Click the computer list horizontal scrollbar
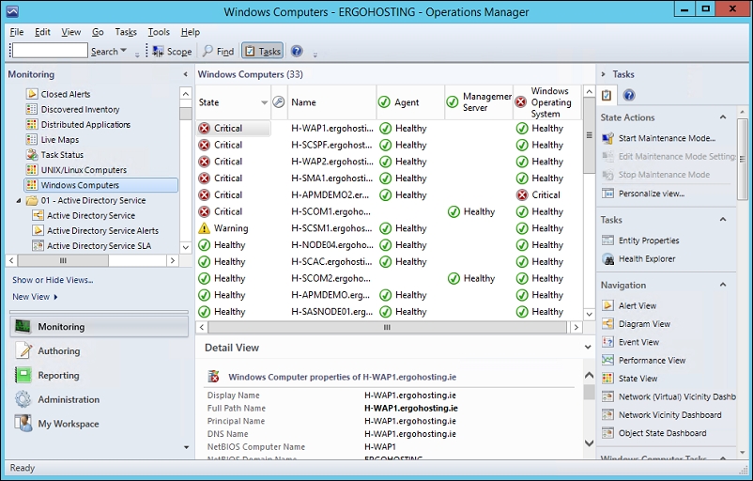The height and width of the screenshot is (481, 753). click(x=387, y=327)
